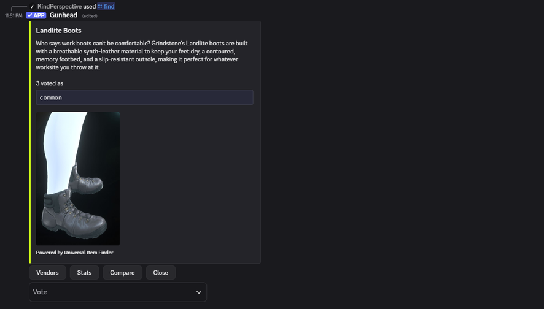The image size is (544, 309).
Task: Click the 11:51 PM timestamp
Action: pyautogui.click(x=14, y=15)
